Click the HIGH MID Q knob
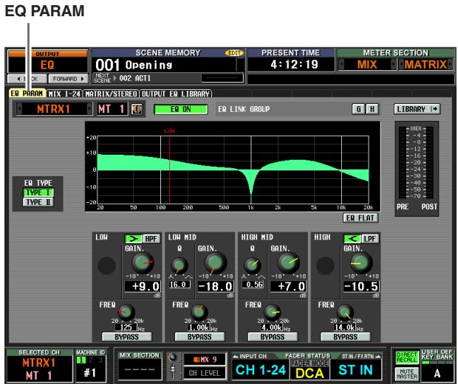 tap(253, 266)
